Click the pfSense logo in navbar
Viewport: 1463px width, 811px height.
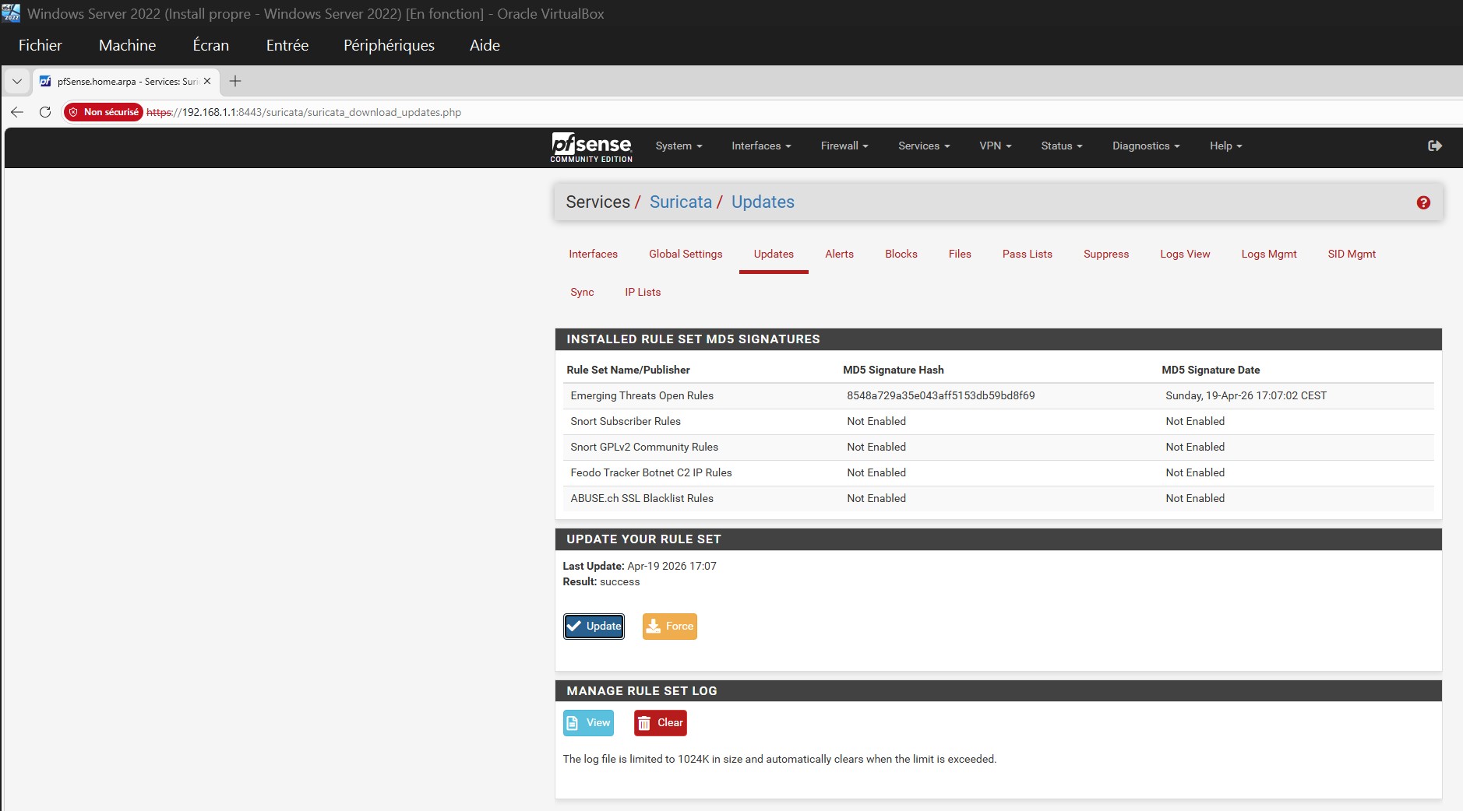point(591,146)
